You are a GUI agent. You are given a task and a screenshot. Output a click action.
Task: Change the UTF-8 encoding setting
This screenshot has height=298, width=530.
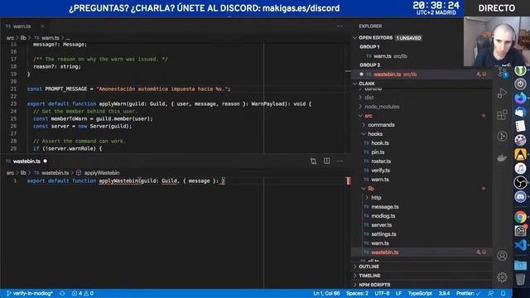pos(383,294)
